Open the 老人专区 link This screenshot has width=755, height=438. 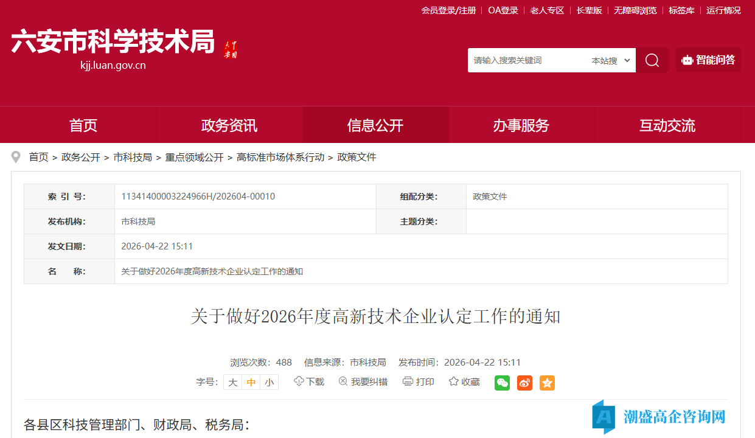[547, 10]
